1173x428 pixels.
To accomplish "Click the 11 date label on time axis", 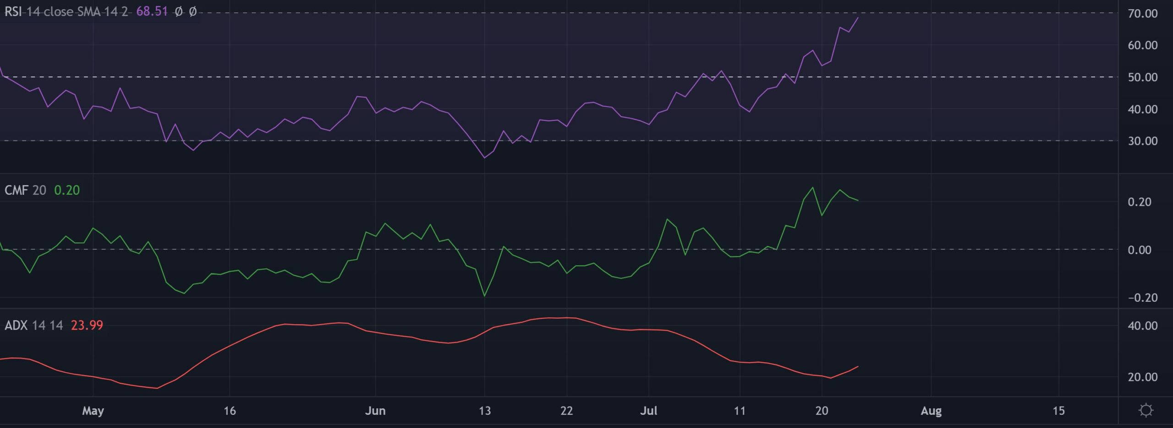I will (x=740, y=411).
